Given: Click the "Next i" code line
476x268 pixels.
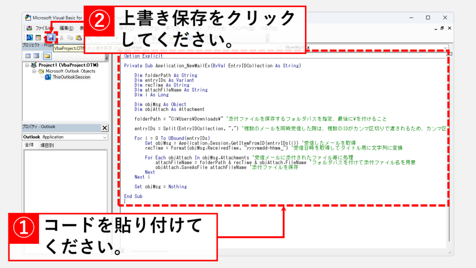Looking at the screenshot, I should (x=142, y=177).
